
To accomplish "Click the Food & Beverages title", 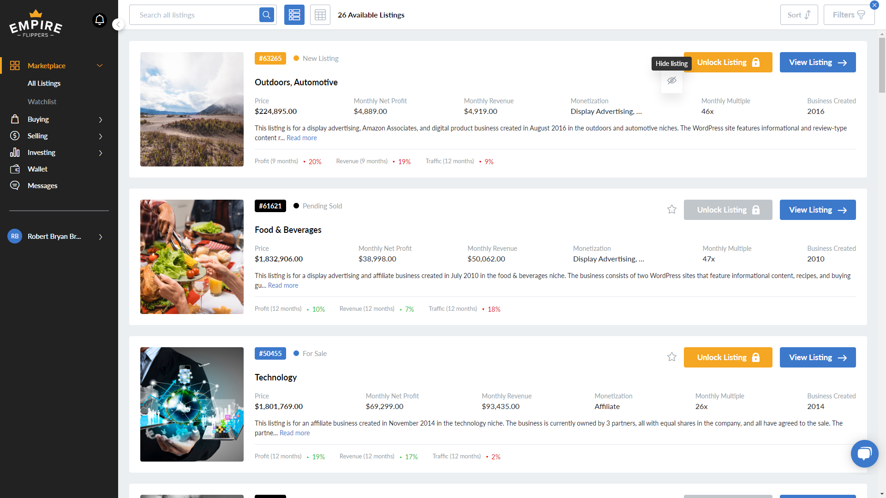I will pyautogui.click(x=288, y=230).
